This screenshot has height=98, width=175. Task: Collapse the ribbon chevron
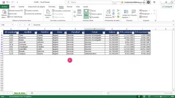173,21
